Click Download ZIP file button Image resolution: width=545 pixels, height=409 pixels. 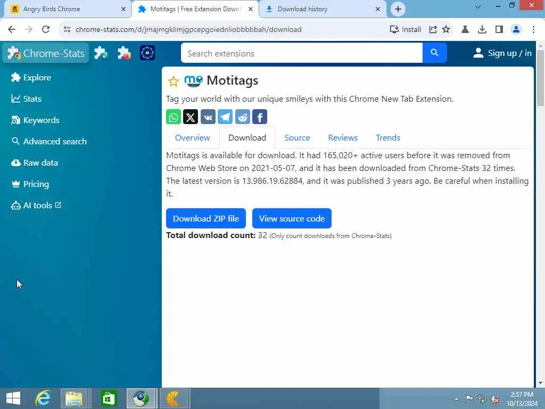206,218
